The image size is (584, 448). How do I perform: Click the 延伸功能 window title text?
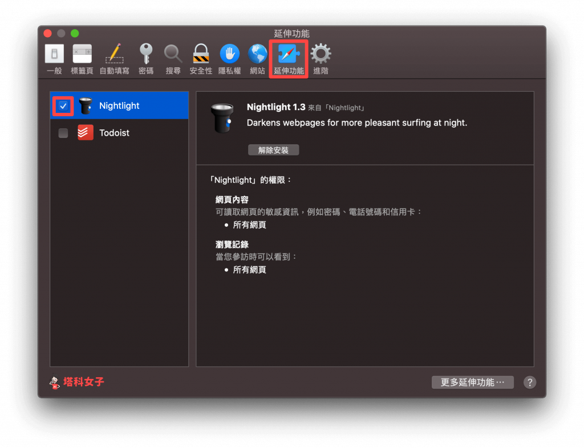coord(291,34)
